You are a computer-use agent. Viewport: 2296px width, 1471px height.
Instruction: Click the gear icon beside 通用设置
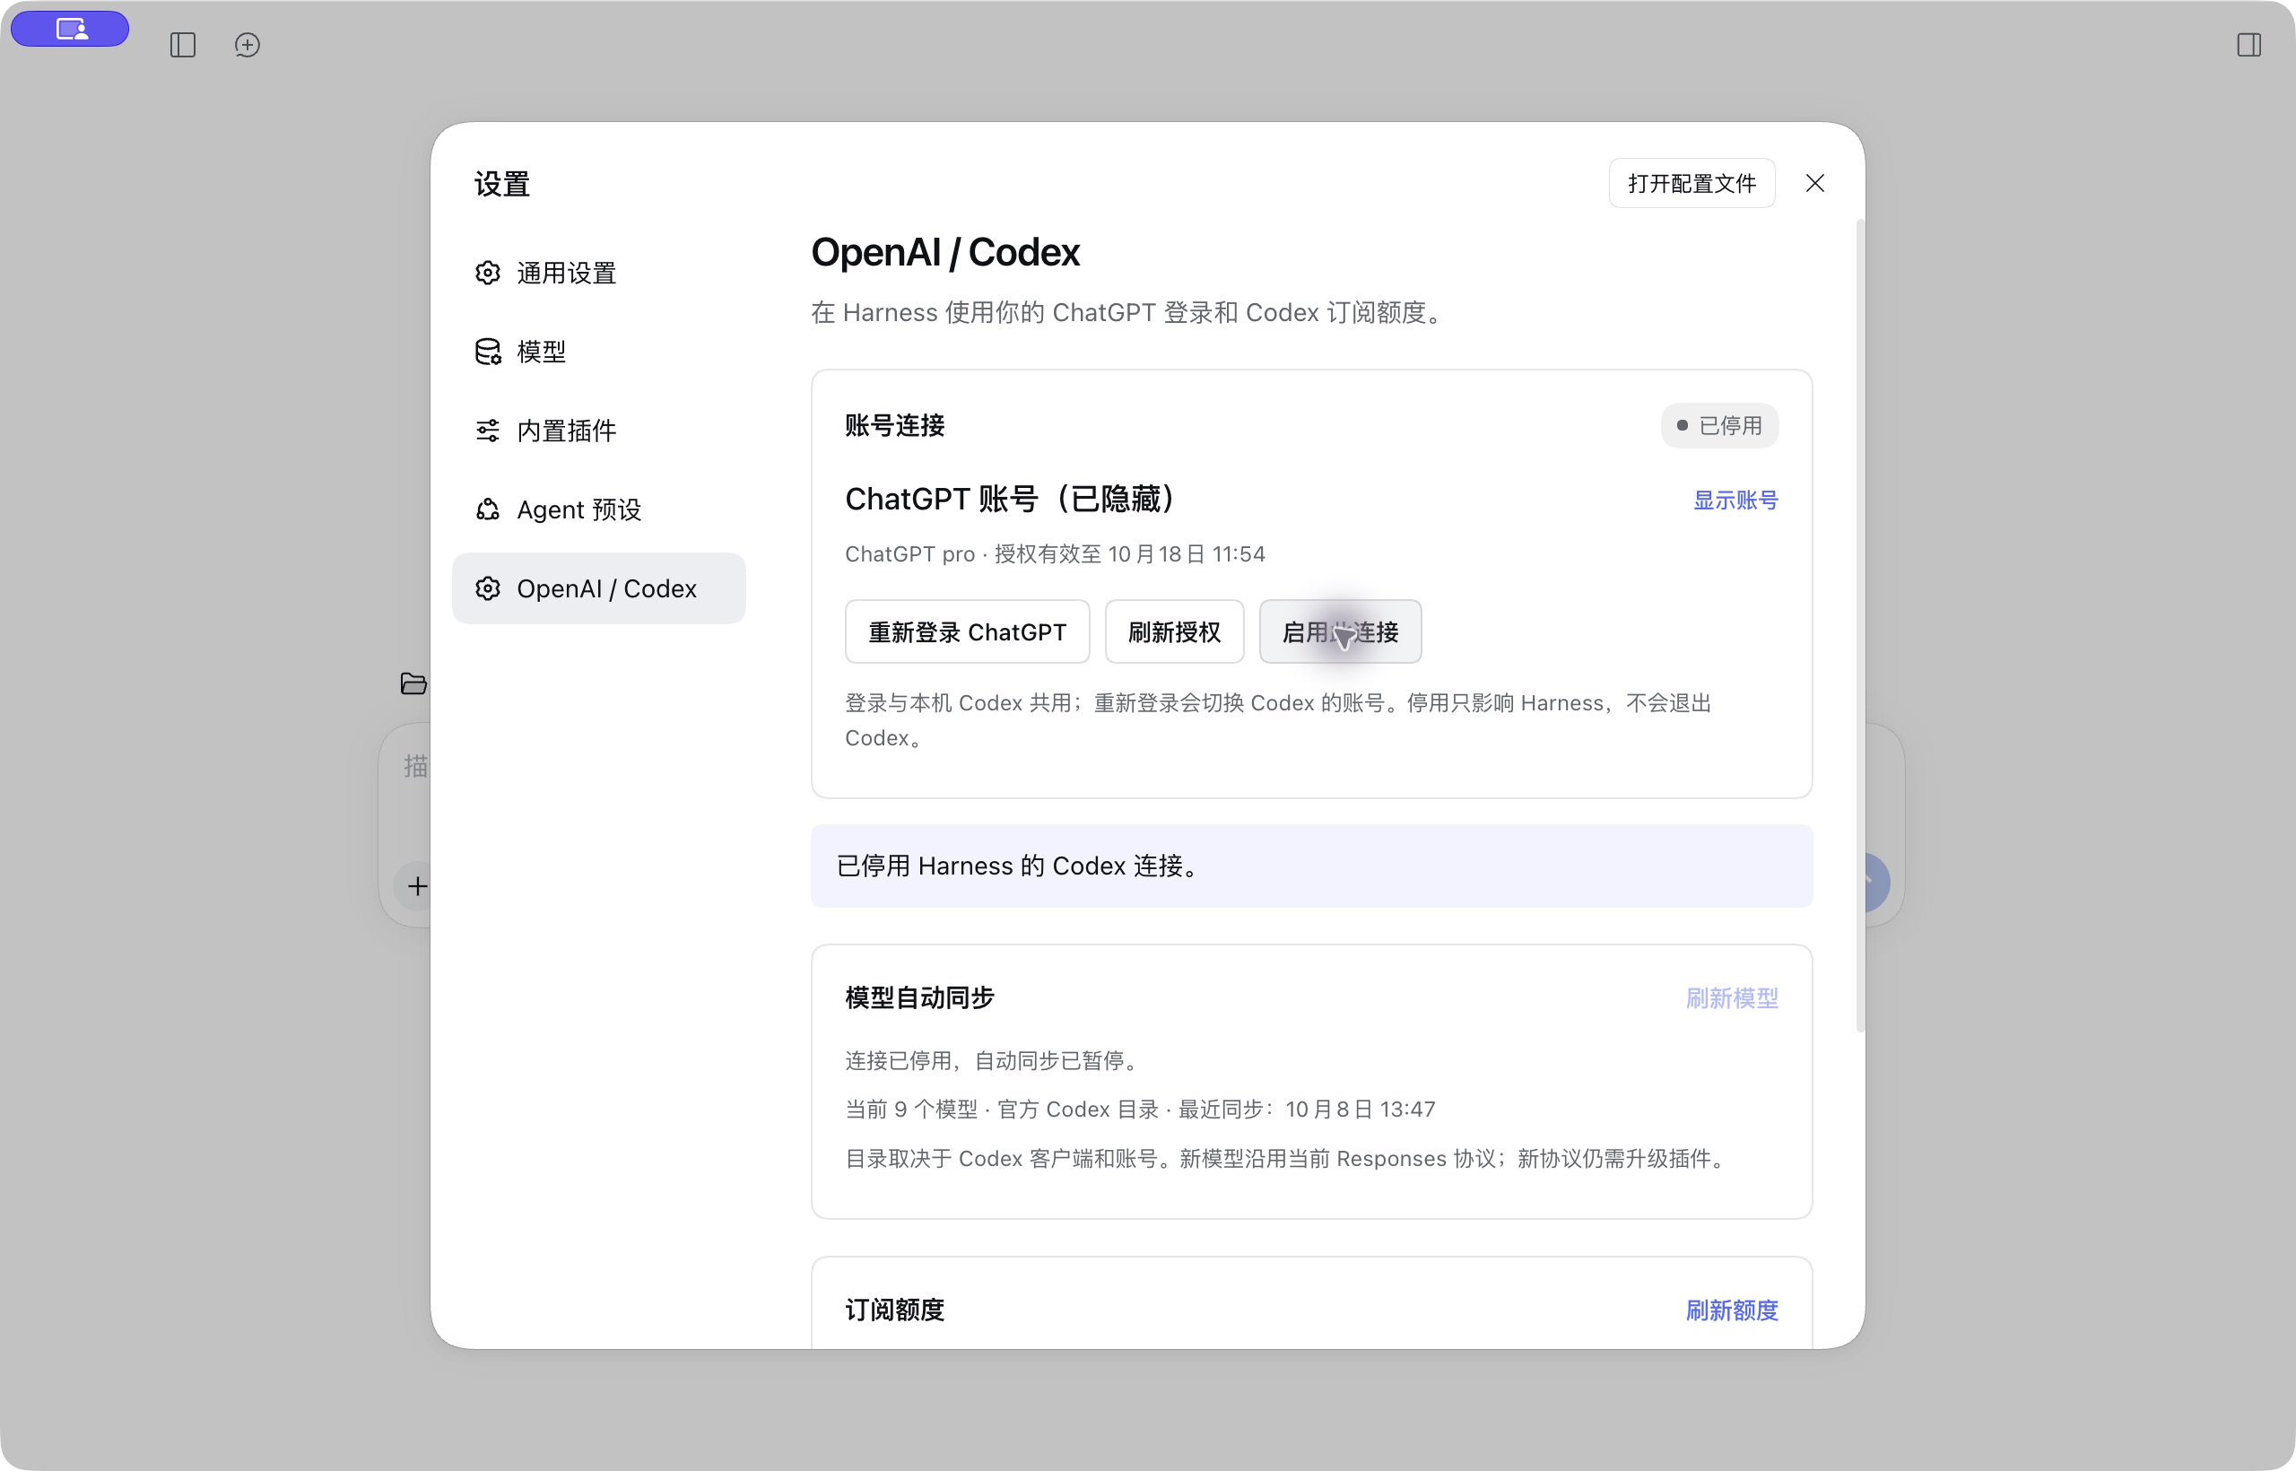coord(488,274)
